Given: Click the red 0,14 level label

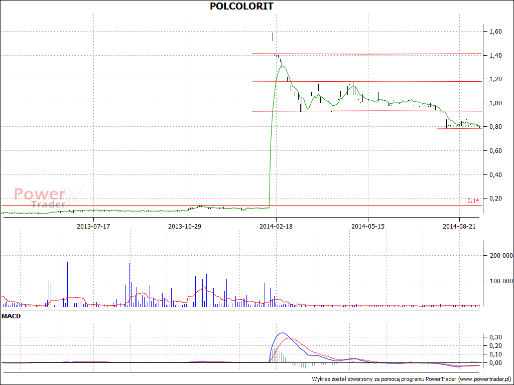Looking at the screenshot, I should 473,201.
